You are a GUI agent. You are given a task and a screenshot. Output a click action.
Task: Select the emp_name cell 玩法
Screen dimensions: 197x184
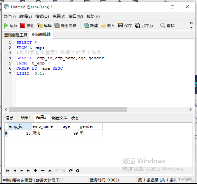(47, 133)
